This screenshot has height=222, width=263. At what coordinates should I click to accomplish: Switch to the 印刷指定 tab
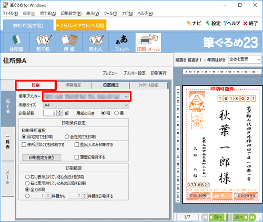[73, 85]
